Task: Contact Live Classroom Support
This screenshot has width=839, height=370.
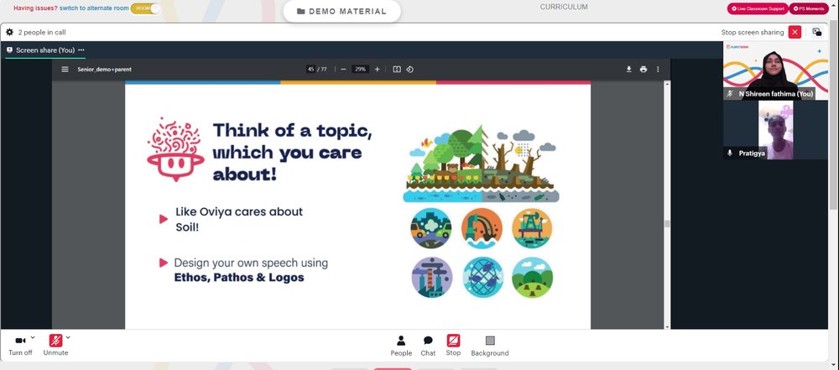Action: click(x=758, y=8)
